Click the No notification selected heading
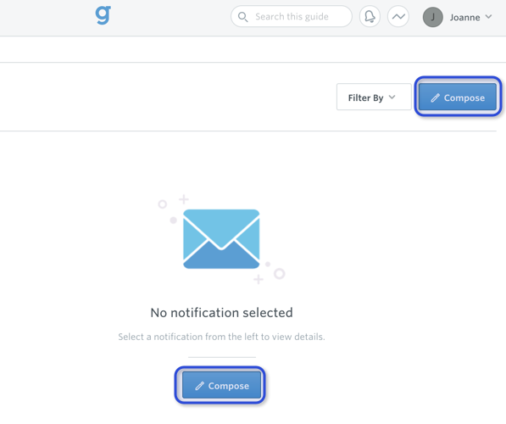The width and height of the screenshot is (506, 424). point(221,313)
